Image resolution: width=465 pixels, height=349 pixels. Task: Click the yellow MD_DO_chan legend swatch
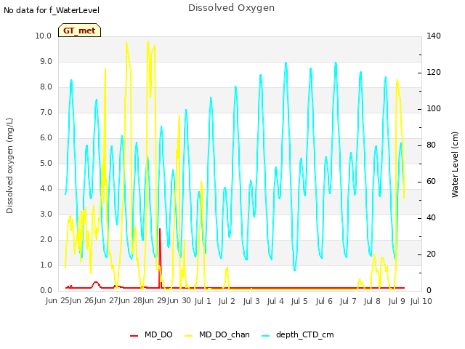coord(189,336)
